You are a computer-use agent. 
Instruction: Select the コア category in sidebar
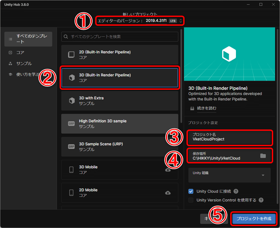click(x=20, y=53)
